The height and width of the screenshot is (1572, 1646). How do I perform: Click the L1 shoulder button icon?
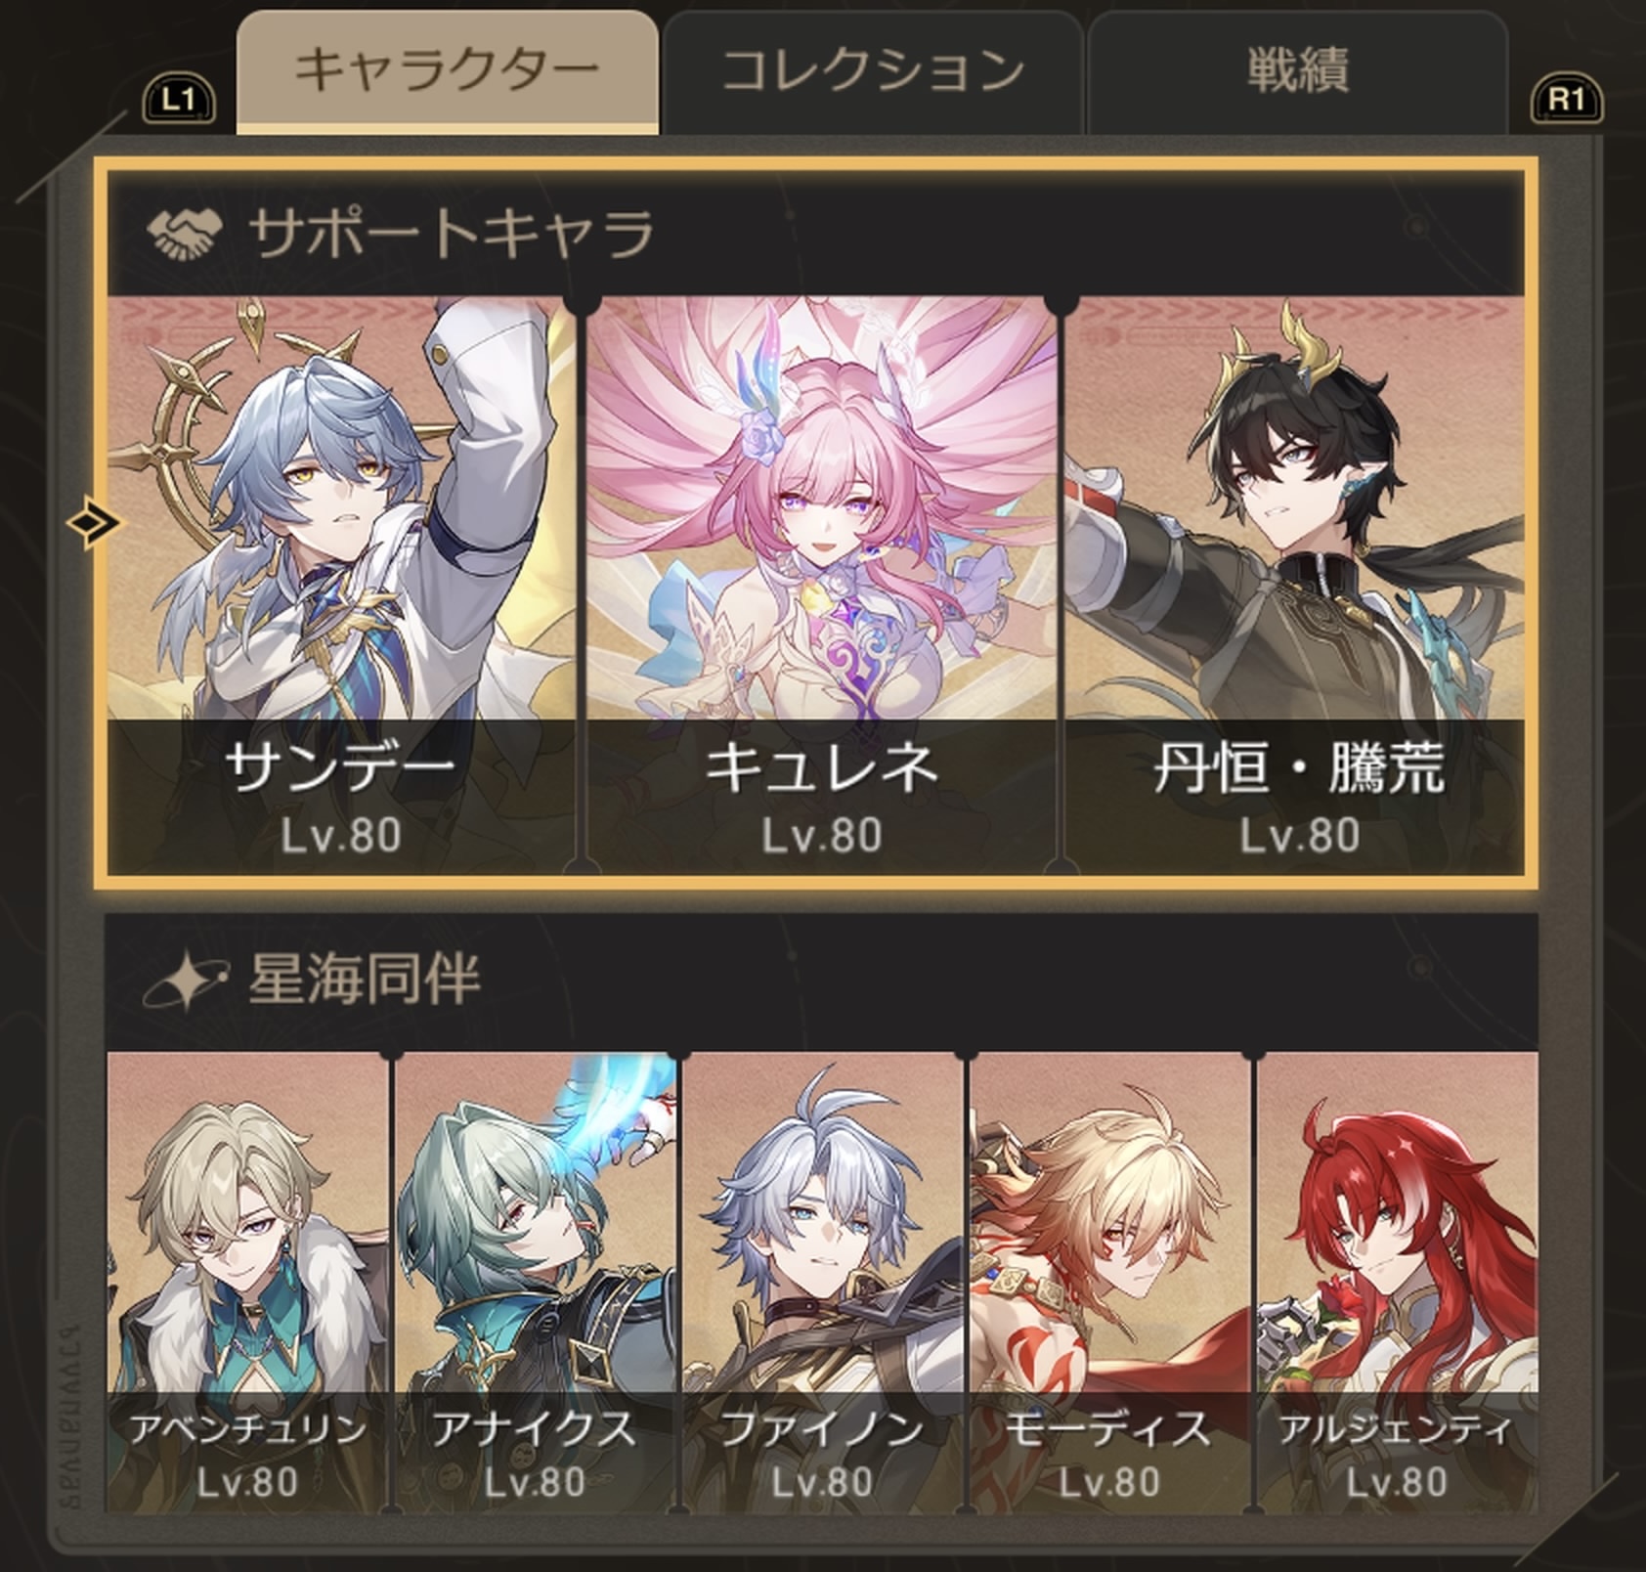(180, 100)
